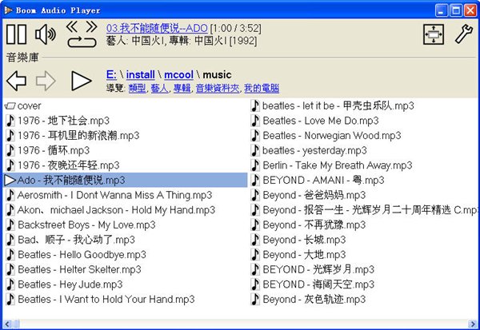
Task: Open the 我的電腦 link
Action: 262,89
